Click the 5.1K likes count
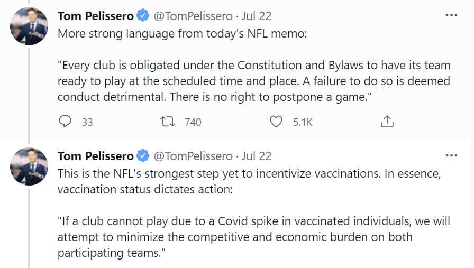 coord(303,122)
